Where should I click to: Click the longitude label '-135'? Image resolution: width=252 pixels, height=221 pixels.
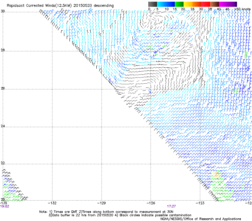(3, 203)
